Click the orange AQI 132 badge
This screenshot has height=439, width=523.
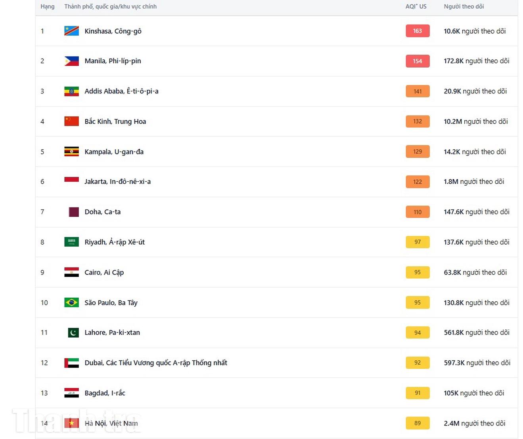tap(418, 121)
